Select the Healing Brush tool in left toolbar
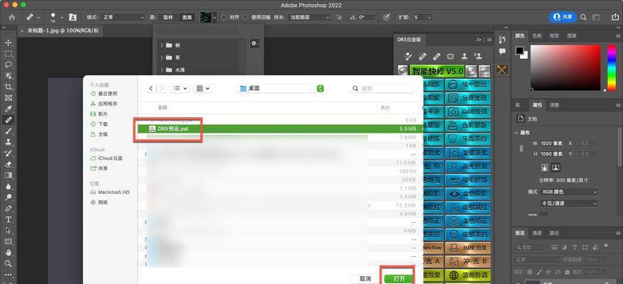Image resolution: width=623 pixels, height=284 pixels. 9,119
